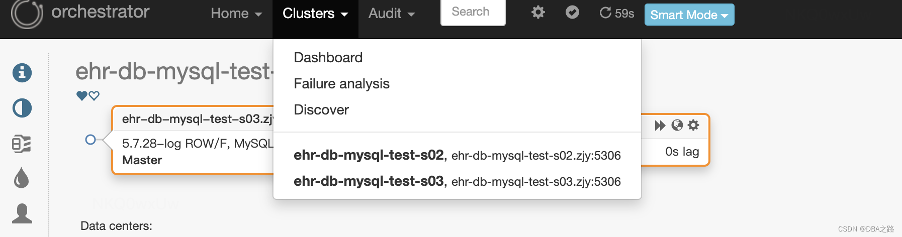Screen dimensions: 902x237
Task: Expand the Home dropdown menu
Action: tap(236, 14)
